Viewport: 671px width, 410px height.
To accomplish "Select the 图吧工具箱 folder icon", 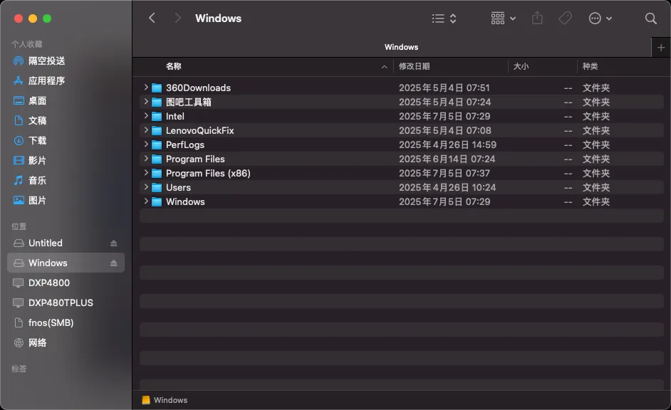I will (x=157, y=102).
